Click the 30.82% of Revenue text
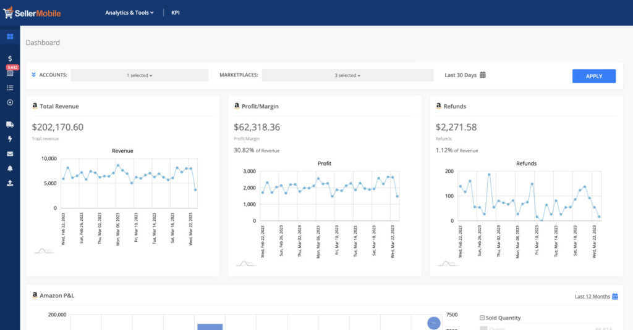Viewport: 633px width, 330px height. (257, 151)
